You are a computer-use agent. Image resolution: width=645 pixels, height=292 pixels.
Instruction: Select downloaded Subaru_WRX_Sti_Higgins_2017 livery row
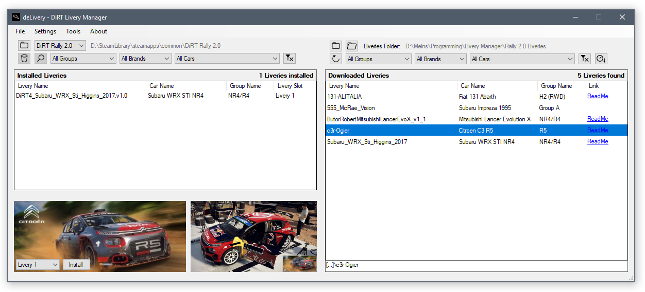point(477,141)
